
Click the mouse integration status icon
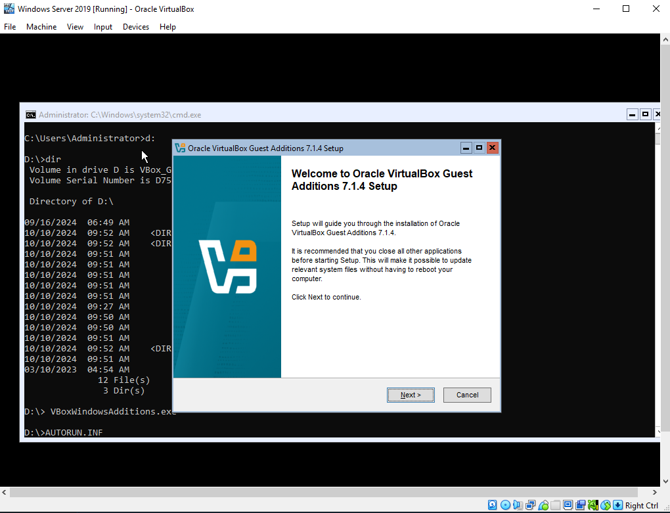pos(606,505)
